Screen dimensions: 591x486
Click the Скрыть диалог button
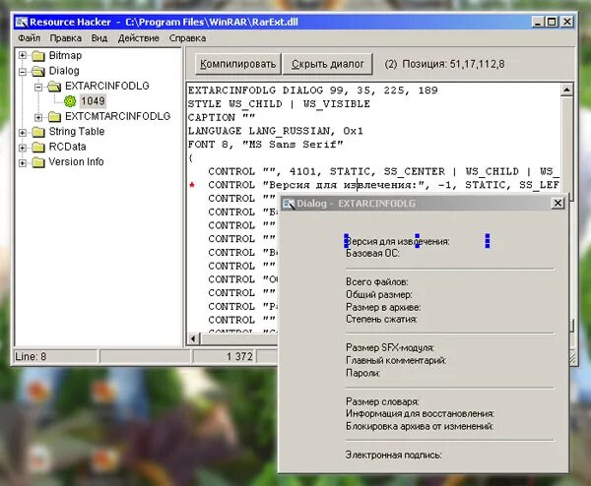[328, 64]
